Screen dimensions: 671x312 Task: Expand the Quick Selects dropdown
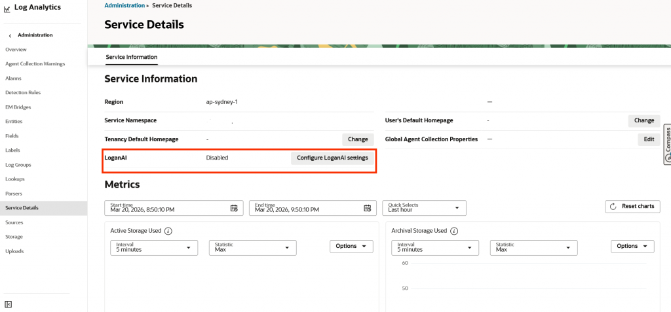pos(424,208)
